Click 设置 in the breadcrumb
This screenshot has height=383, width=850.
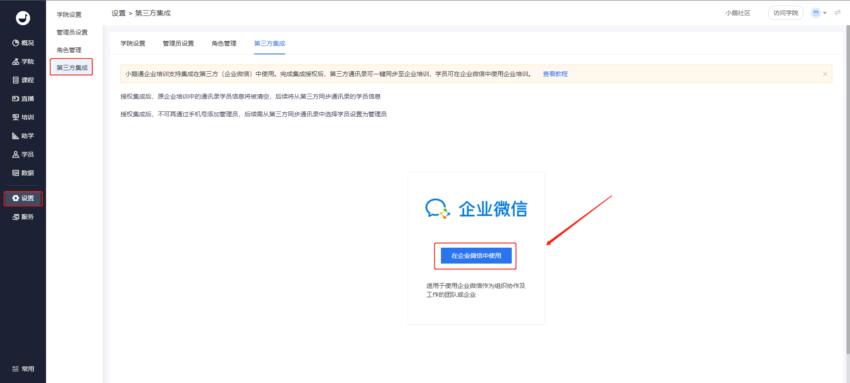click(119, 13)
